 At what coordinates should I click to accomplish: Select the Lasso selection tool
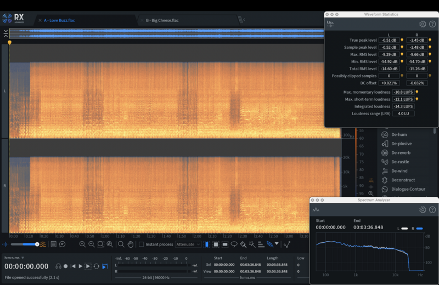tap(234, 244)
